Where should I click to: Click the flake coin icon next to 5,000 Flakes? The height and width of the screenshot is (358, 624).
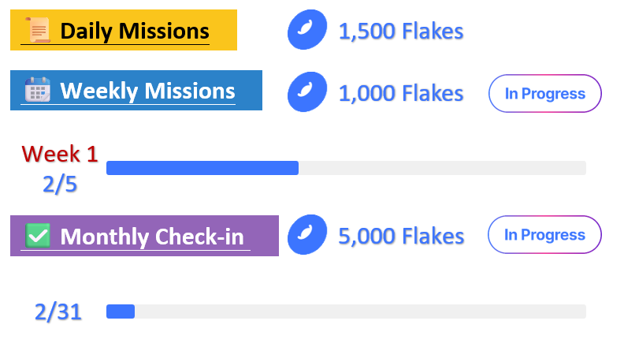pos(307,234)
